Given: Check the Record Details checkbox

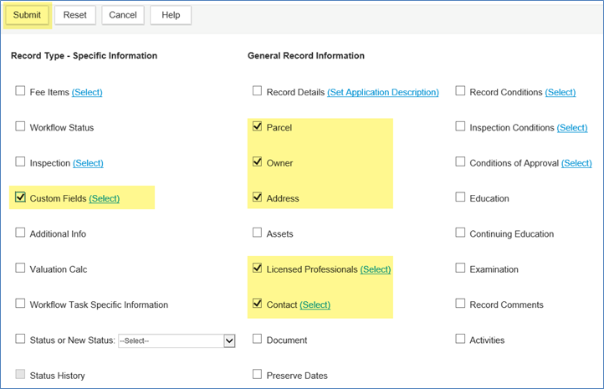Looking at the screenshot, I should tap(257, 91).
